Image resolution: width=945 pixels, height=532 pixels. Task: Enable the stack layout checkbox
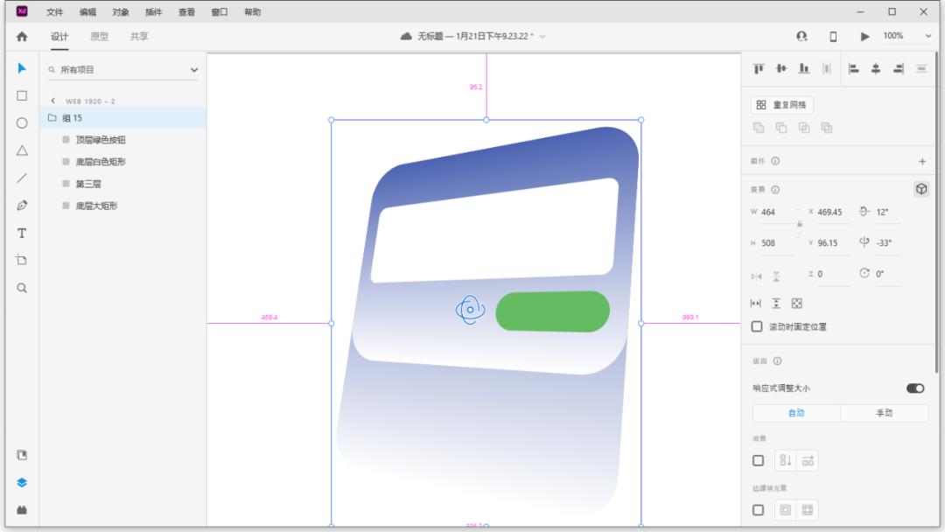[x=758, y=460]
